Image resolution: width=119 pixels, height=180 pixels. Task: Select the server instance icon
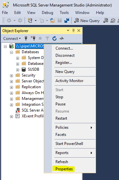click(x=11, y=46)
